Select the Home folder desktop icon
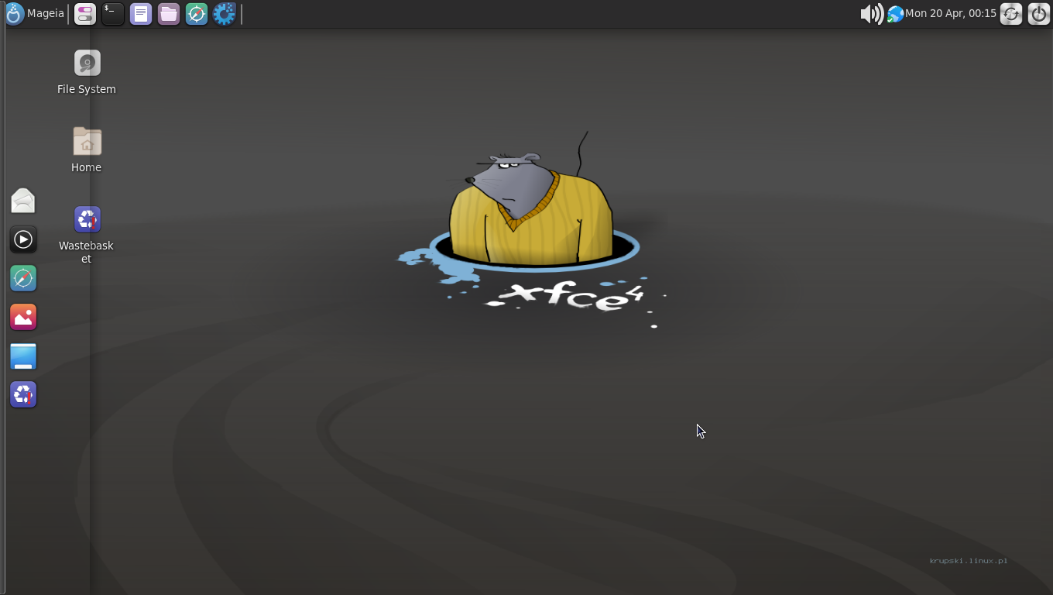Image resolution: width=1053 pixels, height=595 pixels. [87, 150]
